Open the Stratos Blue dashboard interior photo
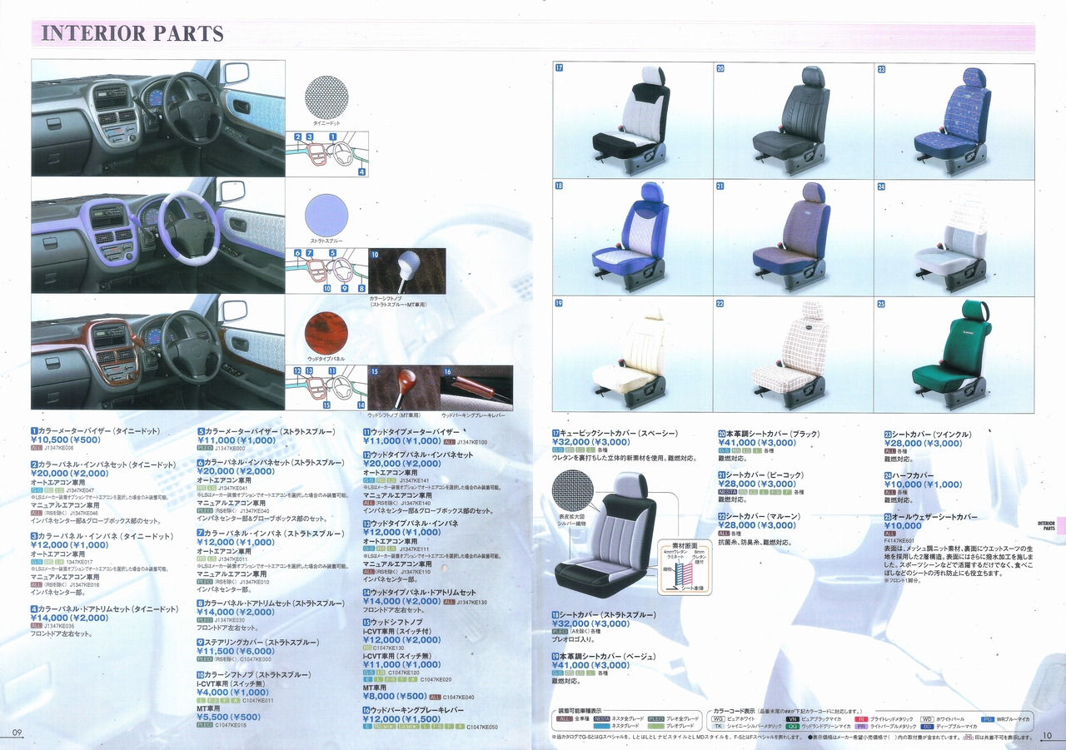Viewport: 1066px width, 750px height. (158, 235)
